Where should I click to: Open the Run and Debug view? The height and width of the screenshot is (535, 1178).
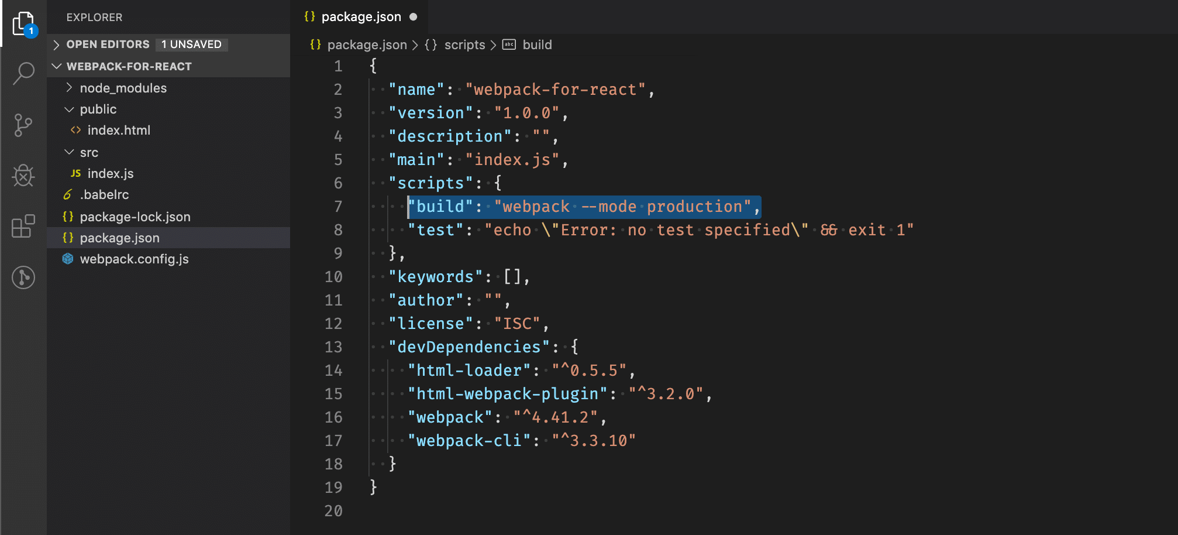point(23,176)
